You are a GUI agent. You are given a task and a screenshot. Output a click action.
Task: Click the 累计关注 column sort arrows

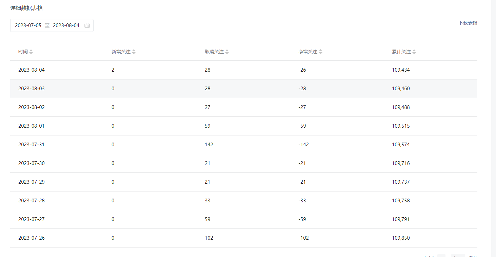414,52
